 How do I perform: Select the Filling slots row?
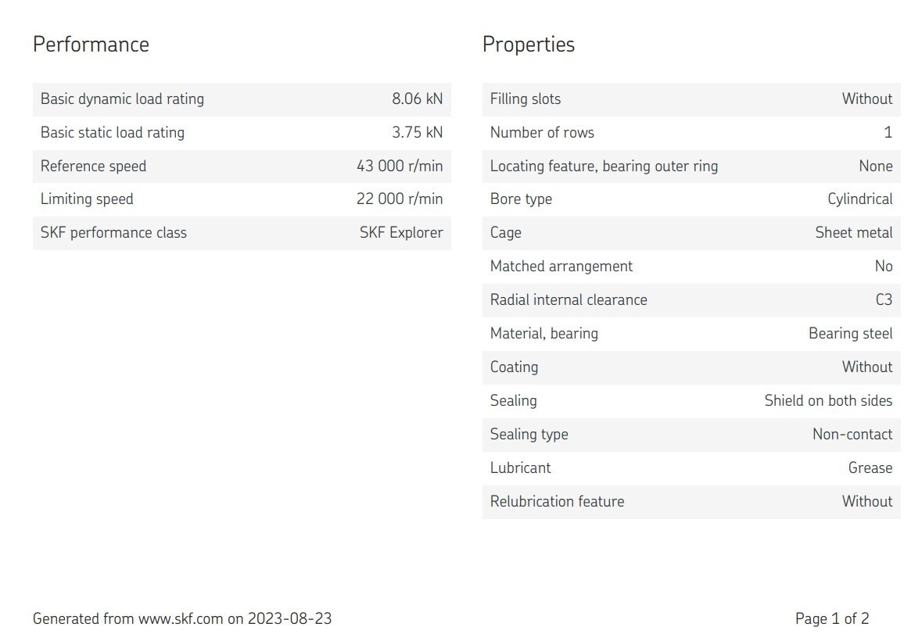point(691,99)
